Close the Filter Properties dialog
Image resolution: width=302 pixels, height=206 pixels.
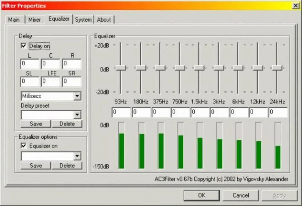point(295,6)
